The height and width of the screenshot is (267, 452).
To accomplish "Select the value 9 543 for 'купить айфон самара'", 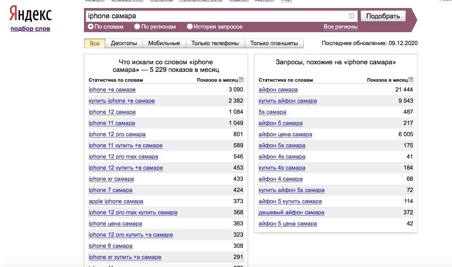I will click(406, 101).
